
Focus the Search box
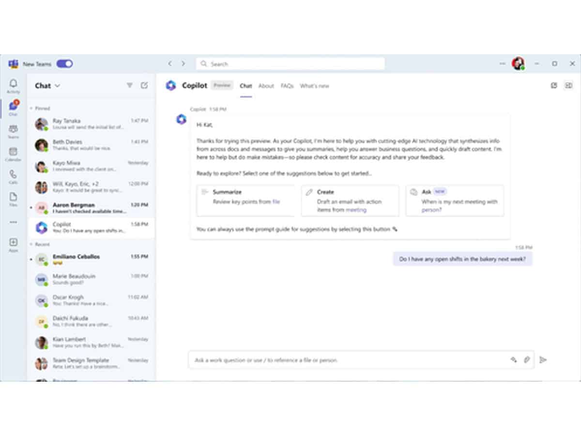click(x=290, y=63)
